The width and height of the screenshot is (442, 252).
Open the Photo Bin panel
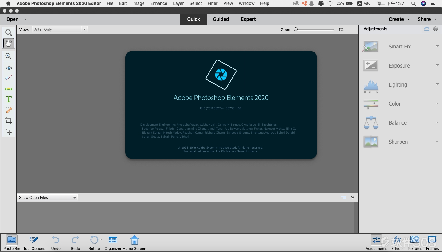12,243
